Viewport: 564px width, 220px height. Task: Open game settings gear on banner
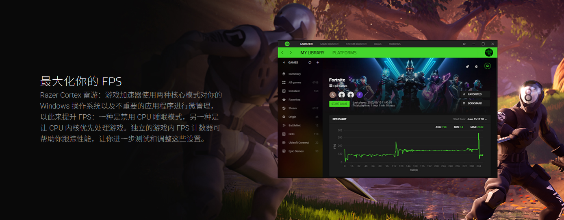(x=476, y=66)
